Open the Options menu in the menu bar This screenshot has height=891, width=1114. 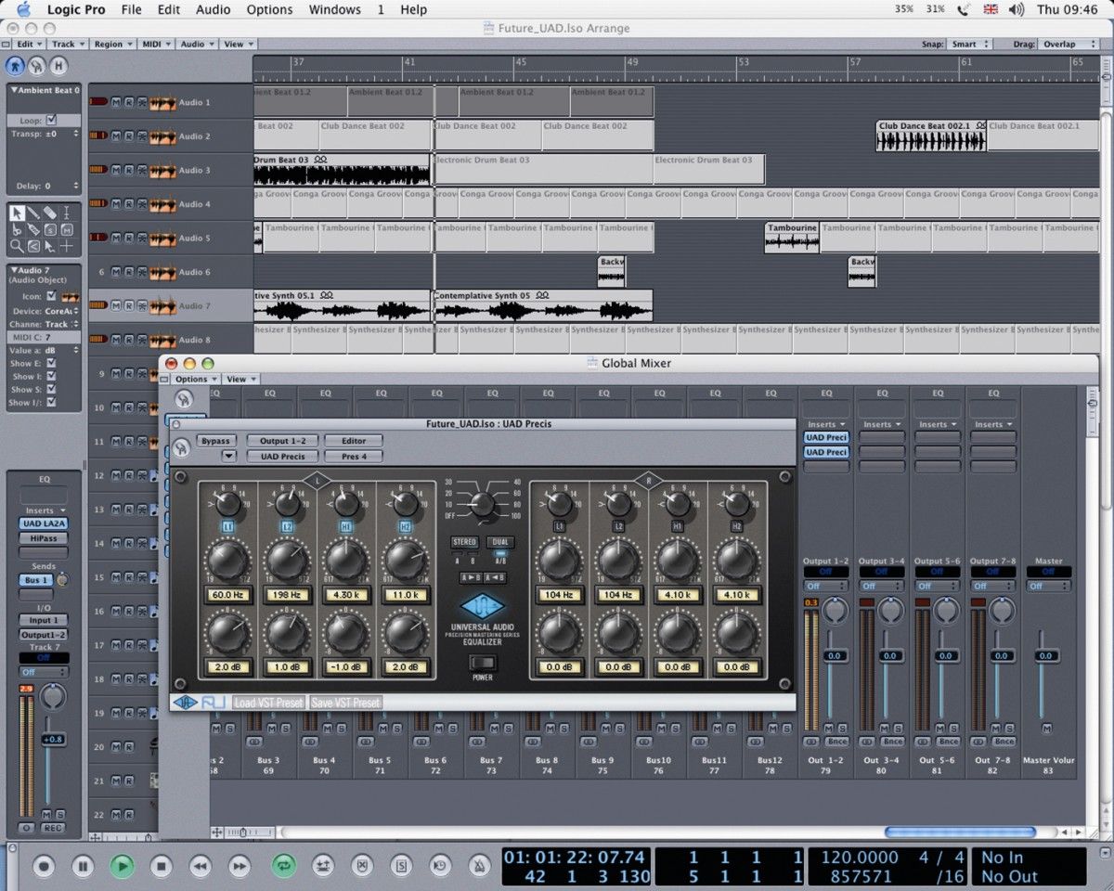[270, 9]
